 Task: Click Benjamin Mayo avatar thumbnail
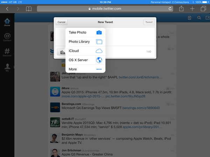point(55,138)
